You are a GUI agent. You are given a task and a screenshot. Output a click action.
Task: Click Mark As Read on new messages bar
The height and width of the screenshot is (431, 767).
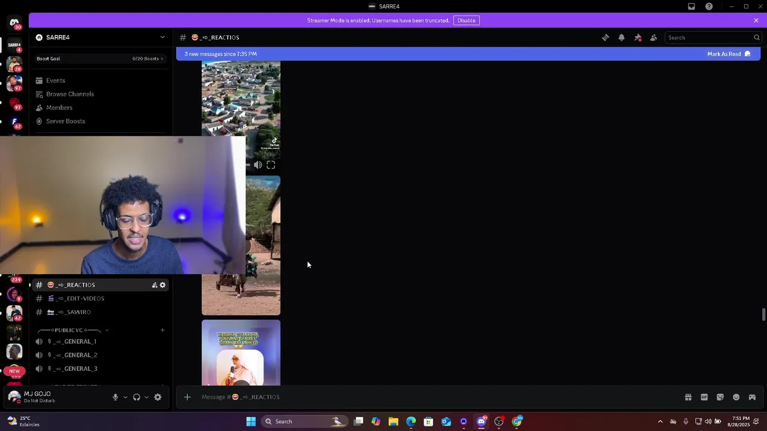tap(729, 54)
